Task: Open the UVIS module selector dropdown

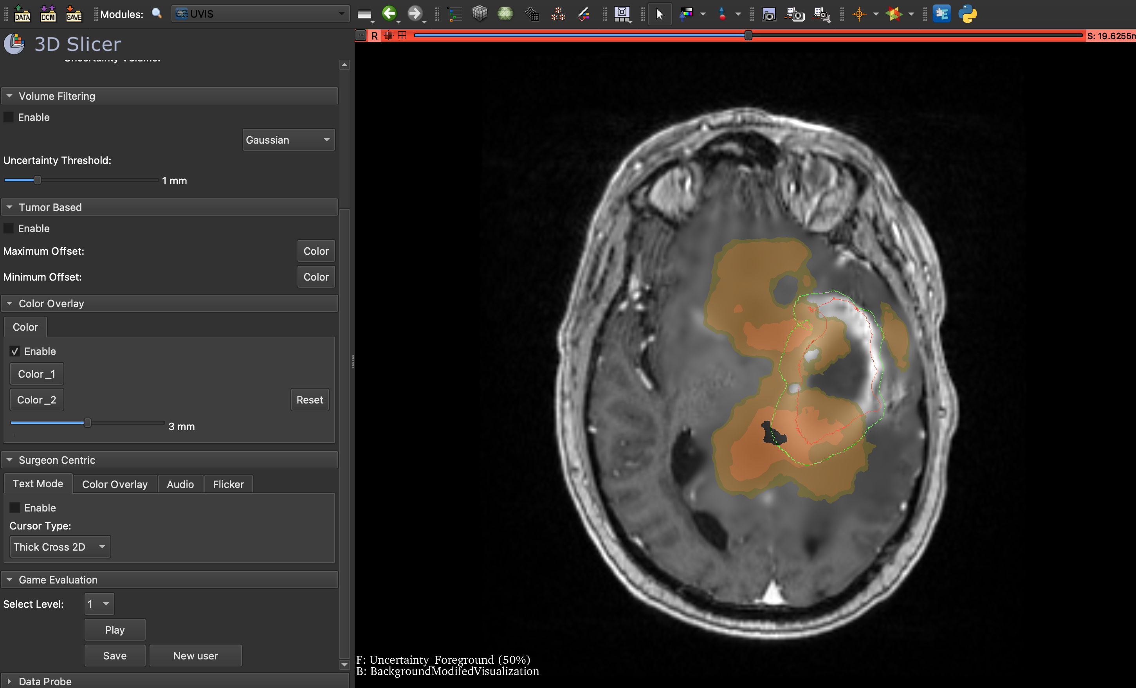Action: (260, 14)
